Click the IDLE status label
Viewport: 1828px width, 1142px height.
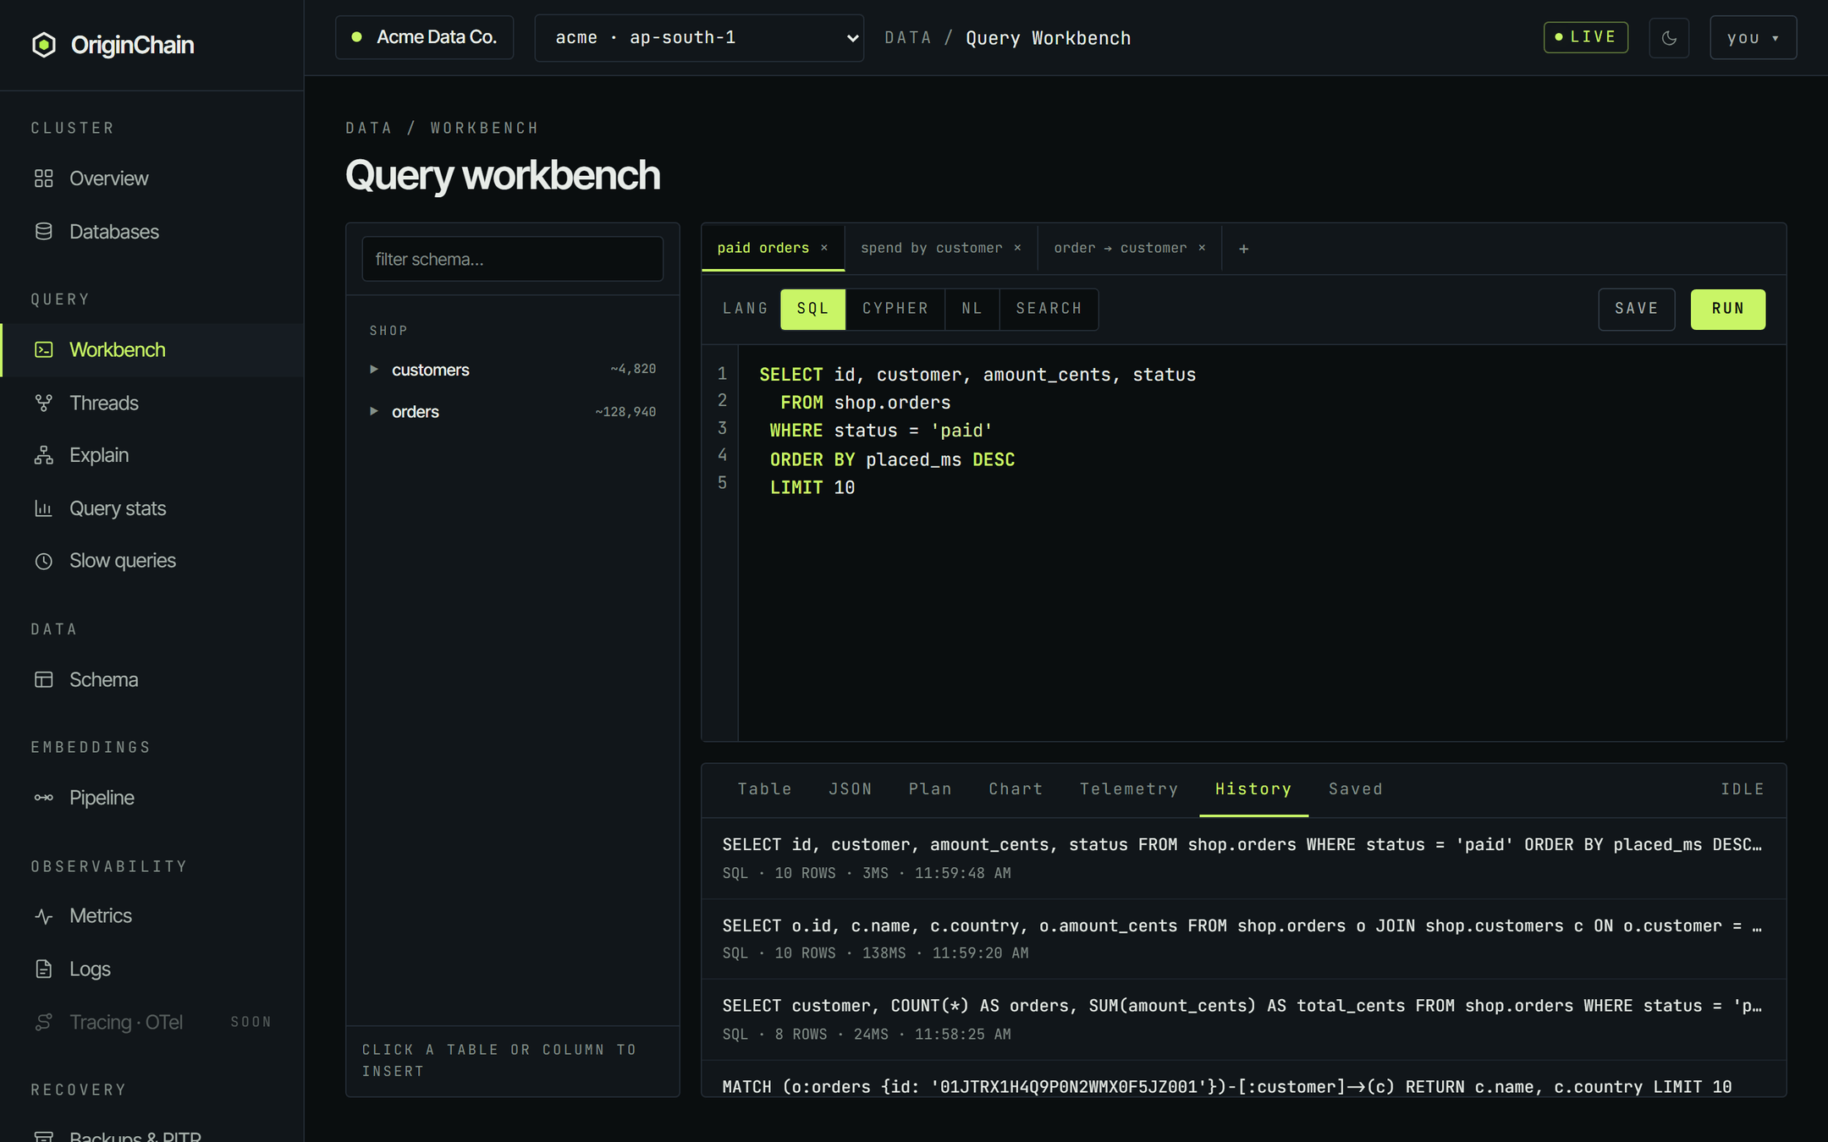point(1742,789)
